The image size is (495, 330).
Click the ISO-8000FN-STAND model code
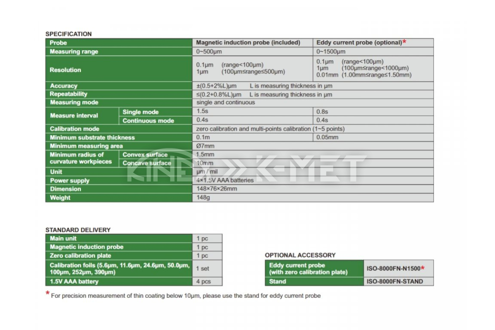coord(395,282)
